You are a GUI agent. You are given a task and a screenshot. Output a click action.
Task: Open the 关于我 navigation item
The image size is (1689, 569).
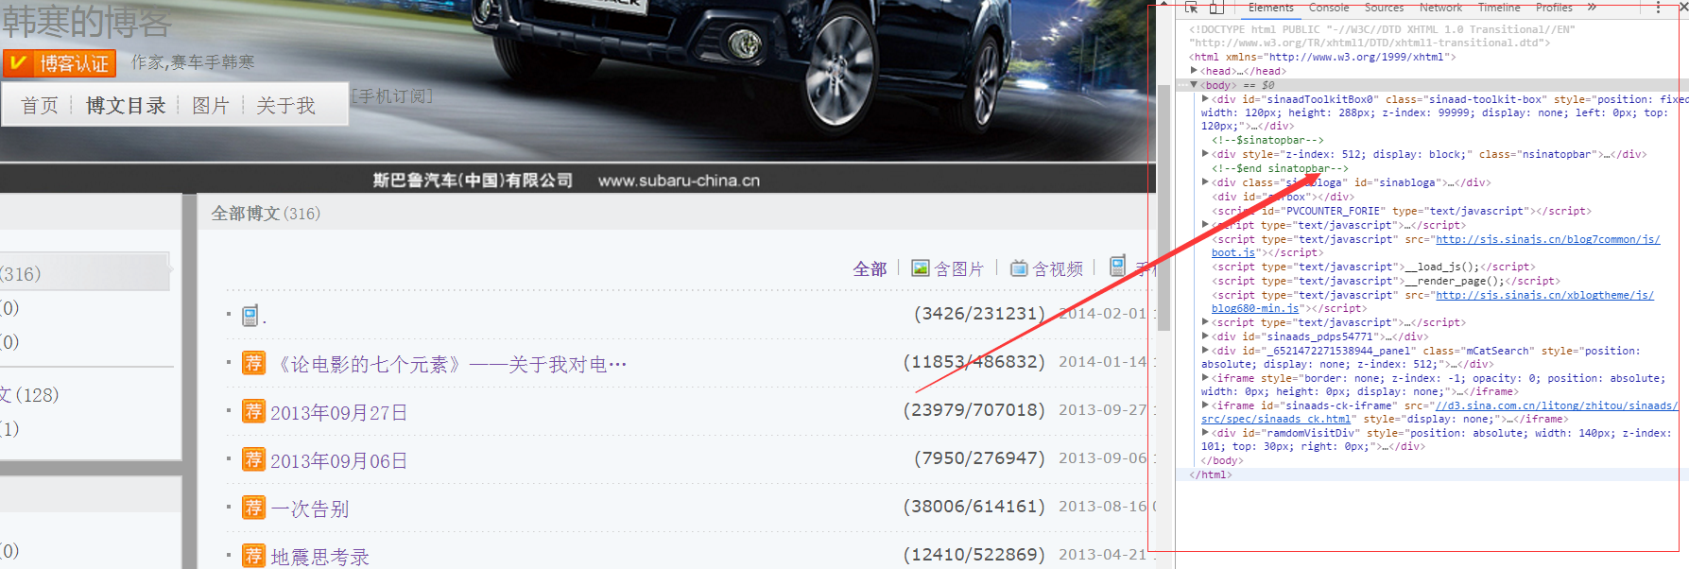285,106
